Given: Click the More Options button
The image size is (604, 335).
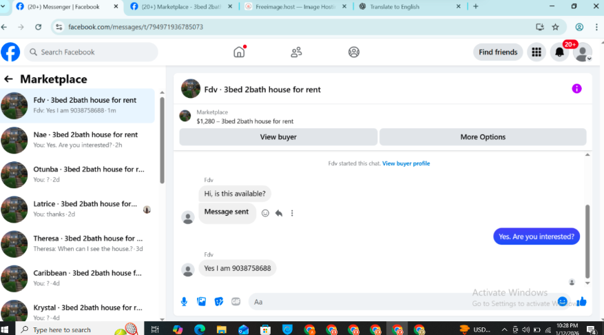Looking at the screenshot, I should (483, 137).
